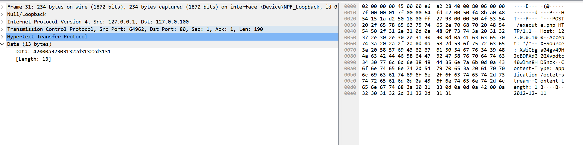Expand the Frame 31 tree node arrow
The height and width of the screenshot is (145, 583).
coord(2,7)
